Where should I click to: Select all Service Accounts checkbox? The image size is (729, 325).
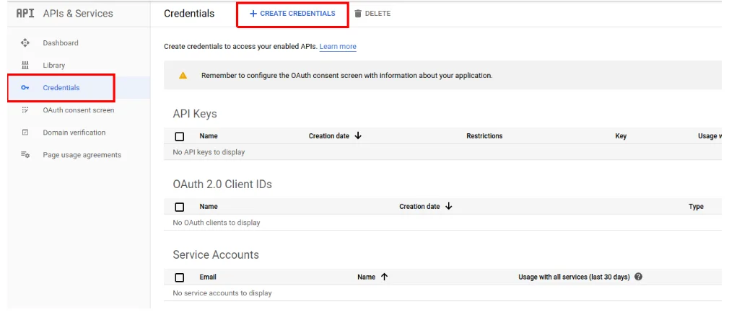[x=180, y=277]
